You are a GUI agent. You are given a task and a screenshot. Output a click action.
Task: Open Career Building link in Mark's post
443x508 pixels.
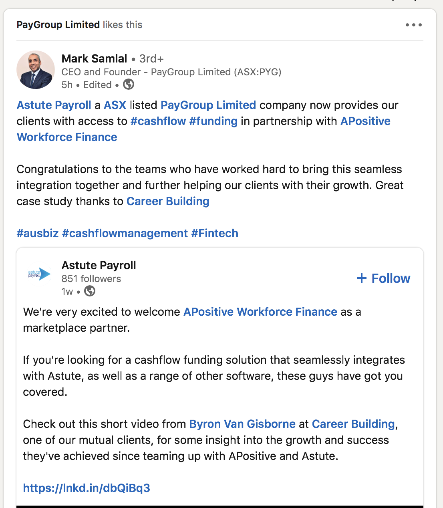point(168,201)
